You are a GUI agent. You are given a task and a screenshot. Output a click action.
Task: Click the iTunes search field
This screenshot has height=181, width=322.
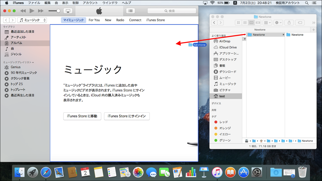click(172, 11)
